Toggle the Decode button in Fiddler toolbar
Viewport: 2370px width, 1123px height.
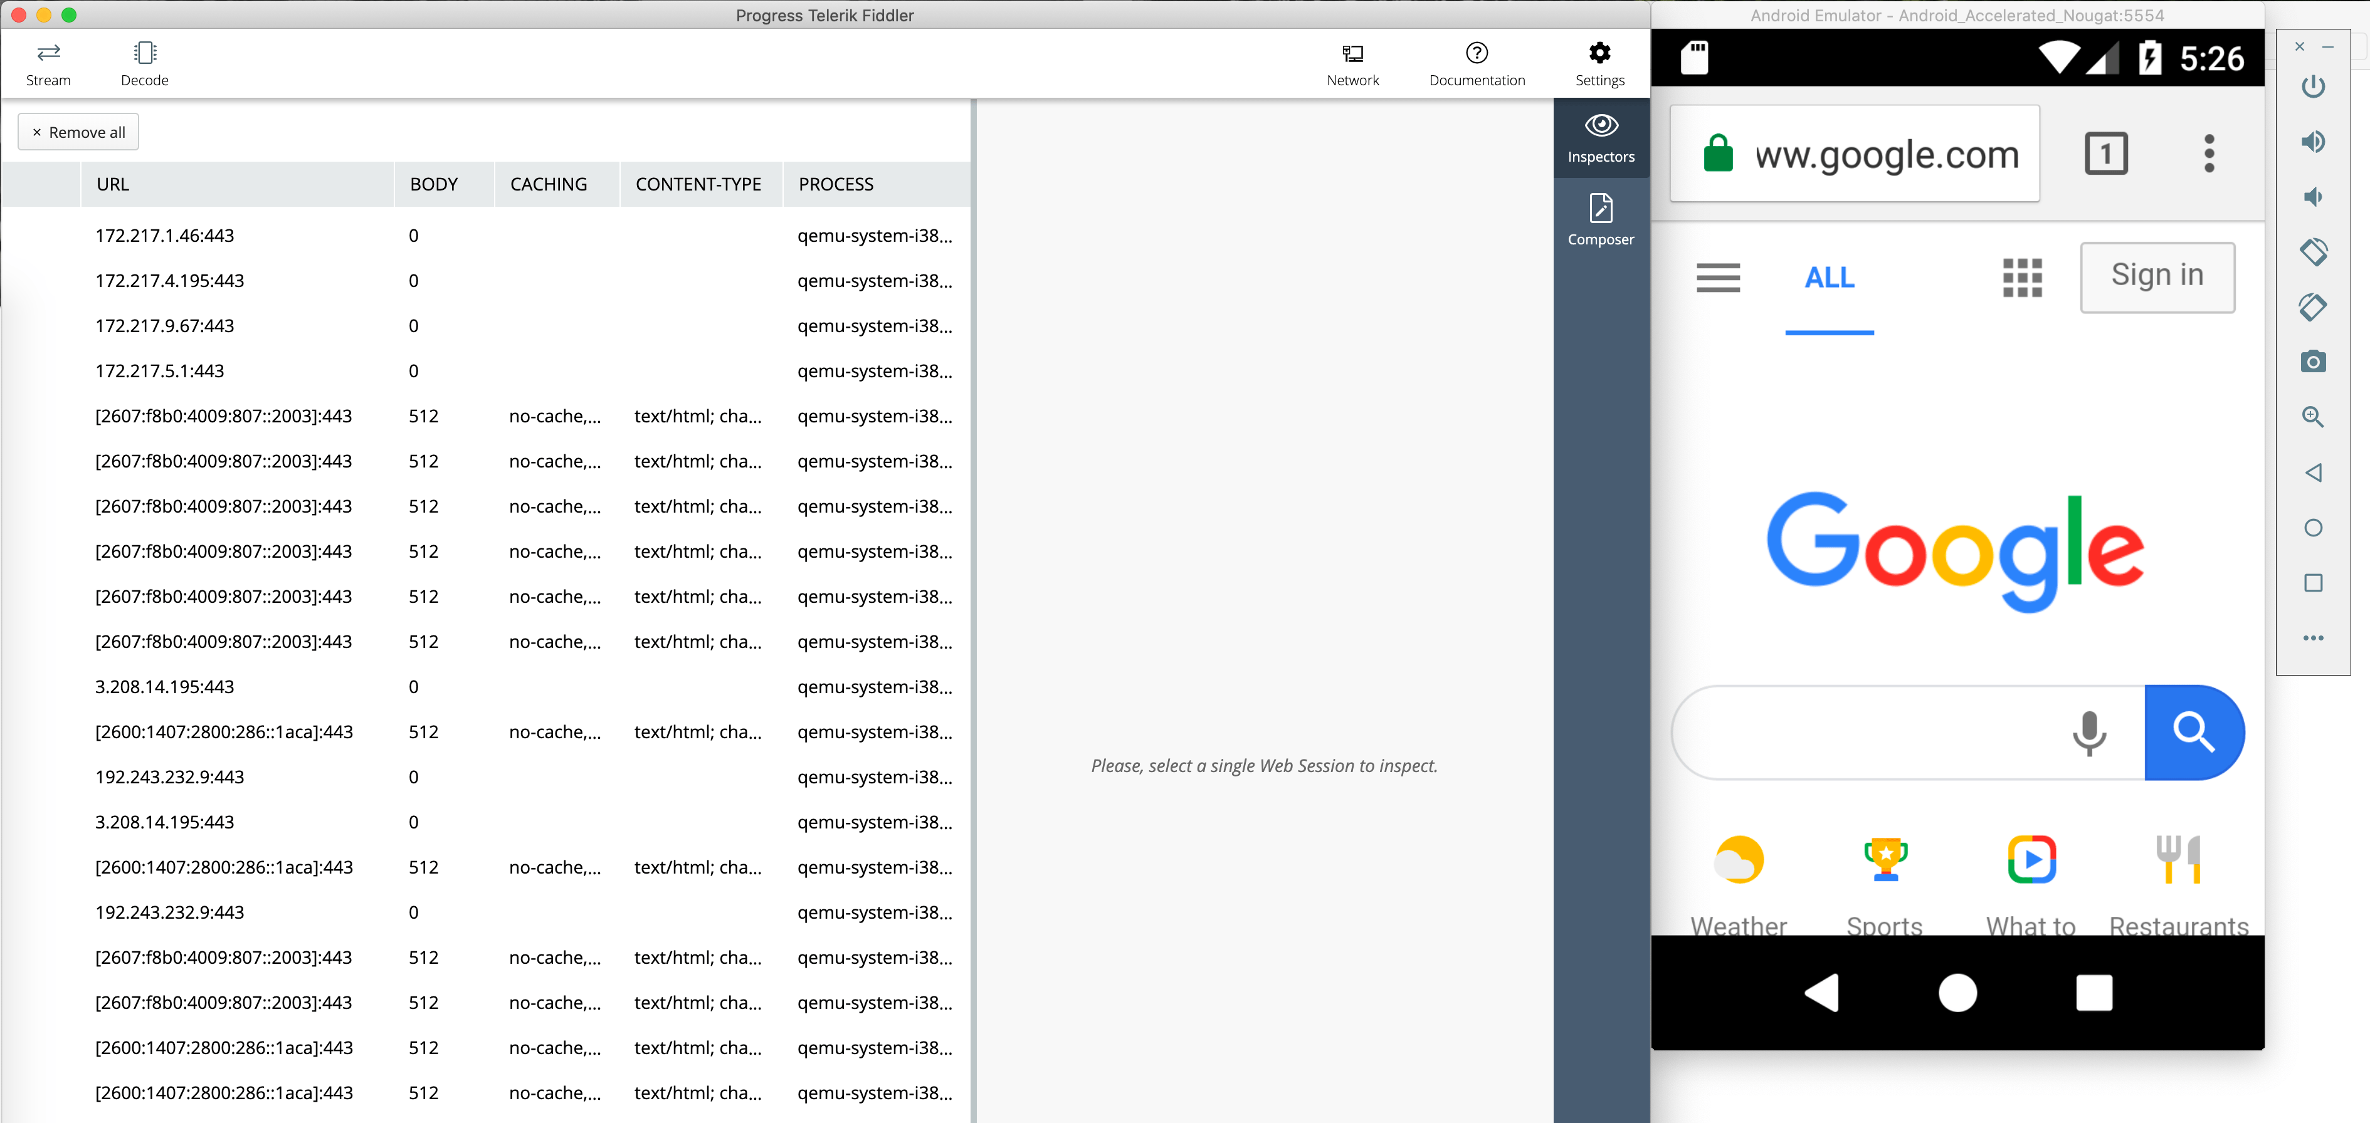[x=144, y=65]
